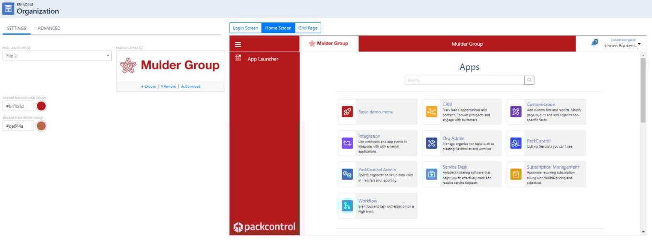Click the preview vertical scrollbar
This screenshot has height=244, width=652.
coord(643,91)
